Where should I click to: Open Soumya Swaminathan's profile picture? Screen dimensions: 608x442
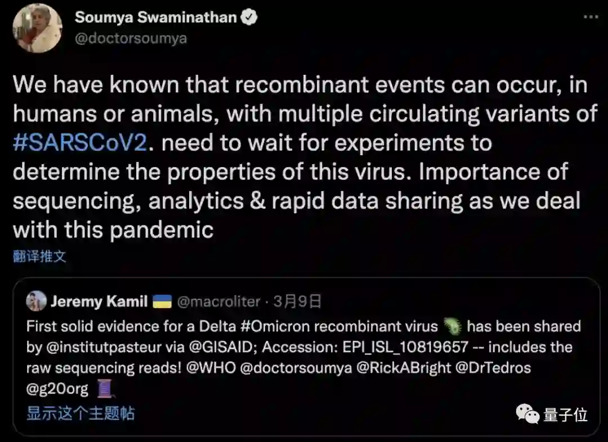pos(37,28)
